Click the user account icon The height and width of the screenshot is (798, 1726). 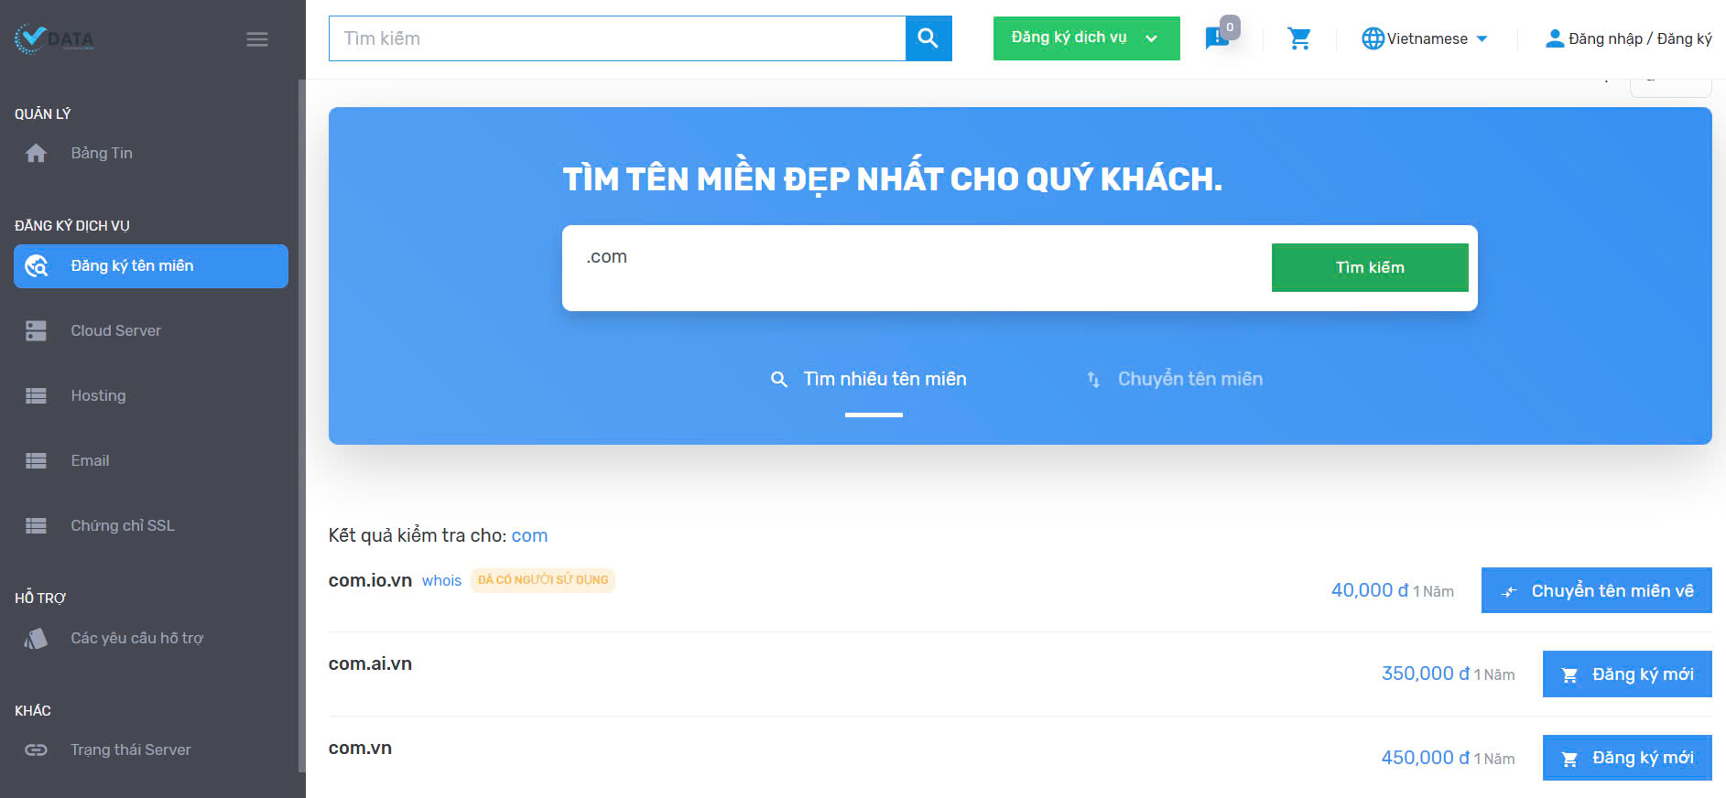1554,38
